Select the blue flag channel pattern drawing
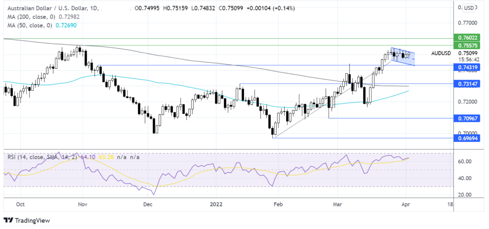The height and width of the screenshot is (229, 489). [x=403, y=56]
